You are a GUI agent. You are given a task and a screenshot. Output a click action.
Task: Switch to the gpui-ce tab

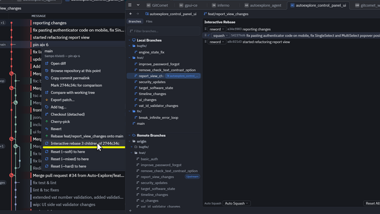pyautogui.click(x=189, y=5)
